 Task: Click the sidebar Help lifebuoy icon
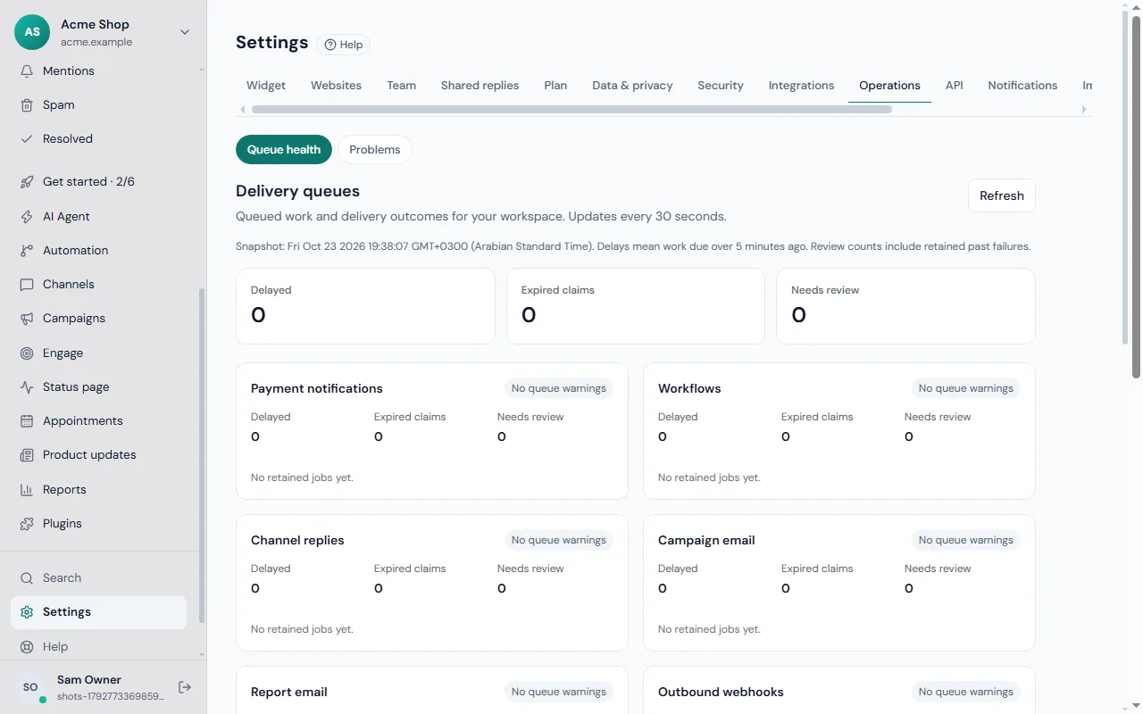click(x=27, y=646)
